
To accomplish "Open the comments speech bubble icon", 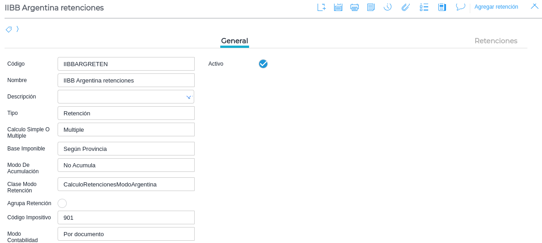I will click(x=460, y=7).
